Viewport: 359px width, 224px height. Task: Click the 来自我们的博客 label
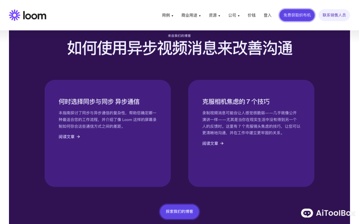coord(180,36)
